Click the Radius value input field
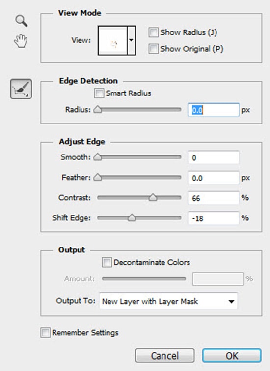Image resolution: width=270 pixels, height=371 pixels. pyautogui.click(x=214, y=110)
